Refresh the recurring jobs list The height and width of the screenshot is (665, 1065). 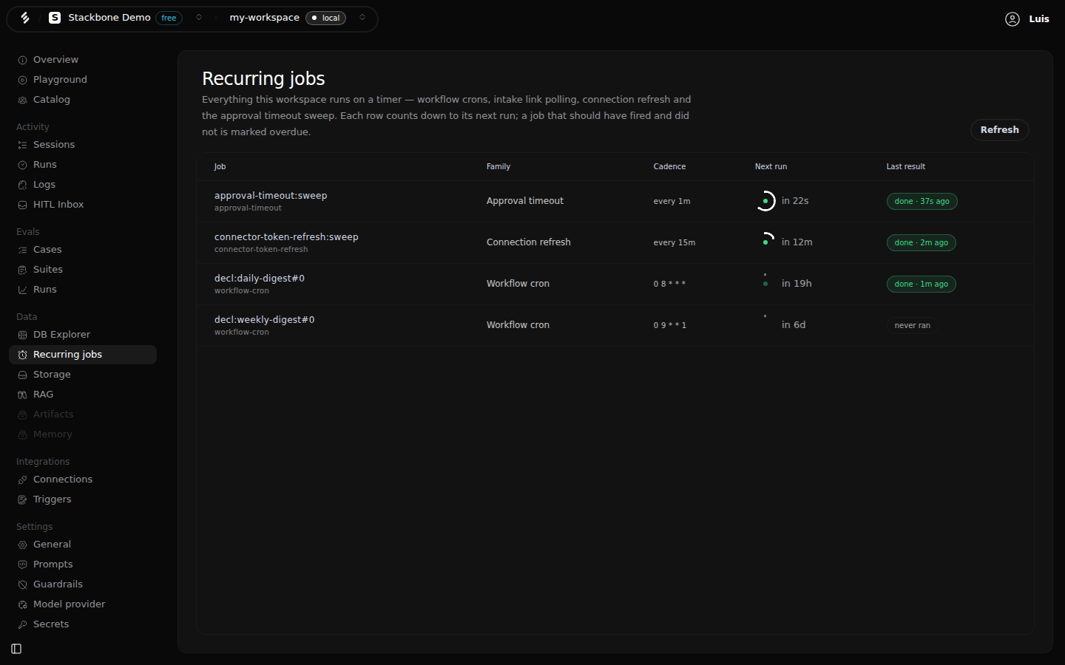point(999,129)
